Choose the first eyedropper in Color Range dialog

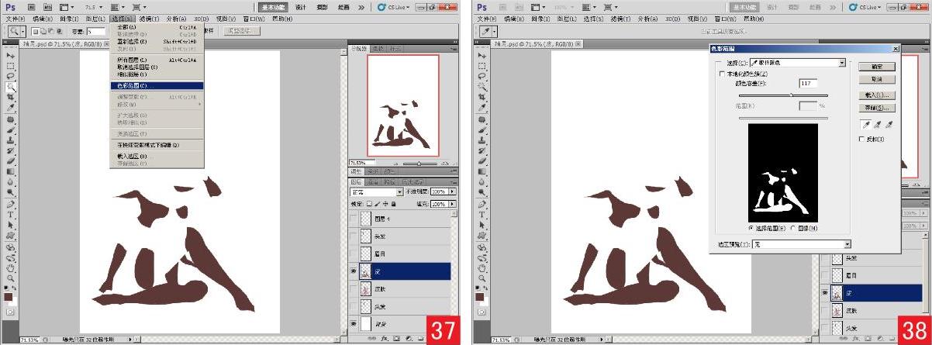(x=867, y=124)
